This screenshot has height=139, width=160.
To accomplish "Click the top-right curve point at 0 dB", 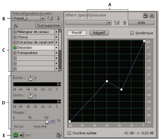I will tap(144, 41).
